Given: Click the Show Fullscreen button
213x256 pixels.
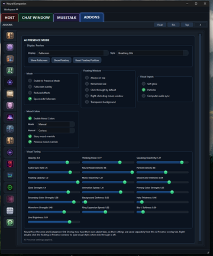Looking at the screenshot, I should [x=39, y=60].
